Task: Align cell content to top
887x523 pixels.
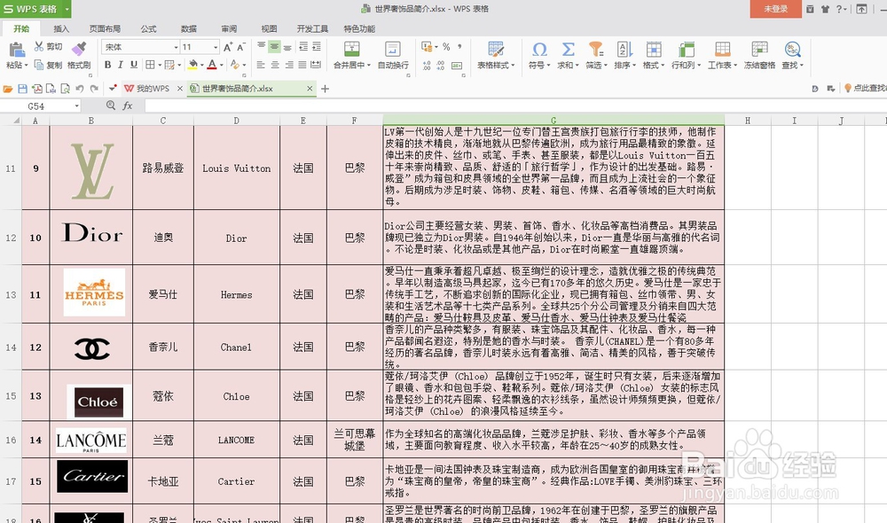Action: tap(262, 46)
